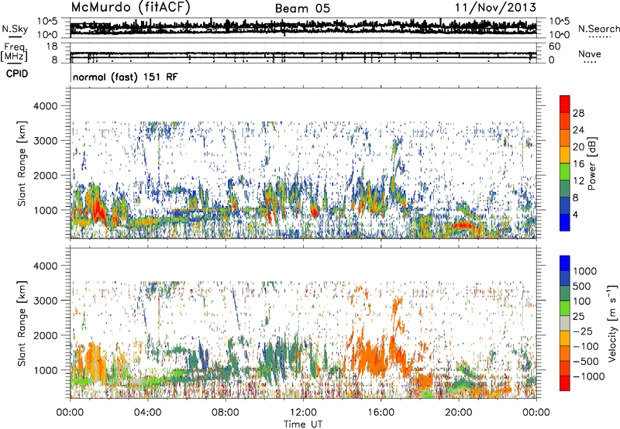
Task: Click inside the Velocity range-time plot
Action: pyautogui.click(x=303, y=323)
